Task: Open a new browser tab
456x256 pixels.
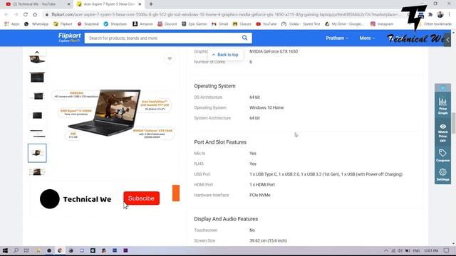Action: 151,4
